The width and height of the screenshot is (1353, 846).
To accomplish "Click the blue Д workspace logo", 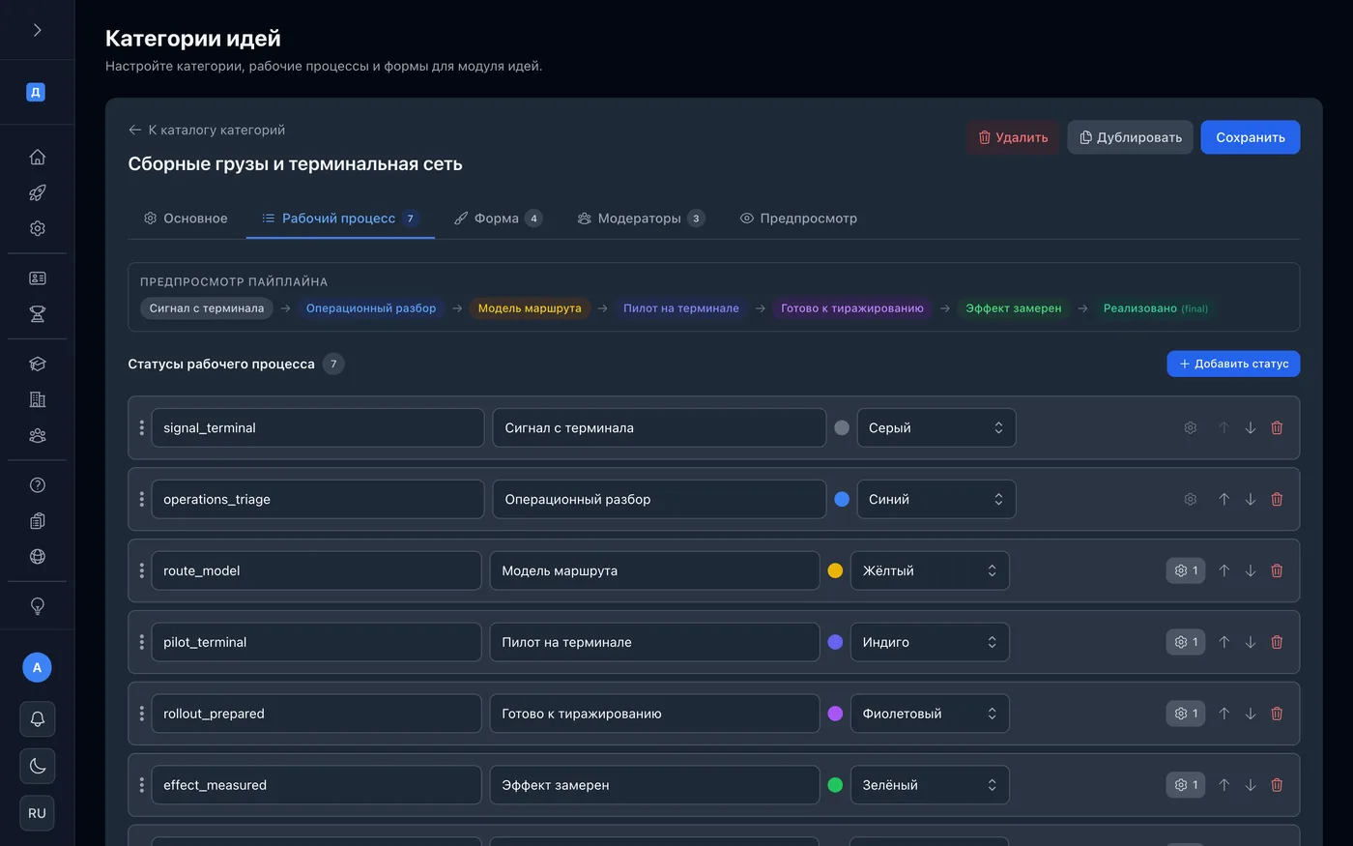I will [x=36, y=92].
